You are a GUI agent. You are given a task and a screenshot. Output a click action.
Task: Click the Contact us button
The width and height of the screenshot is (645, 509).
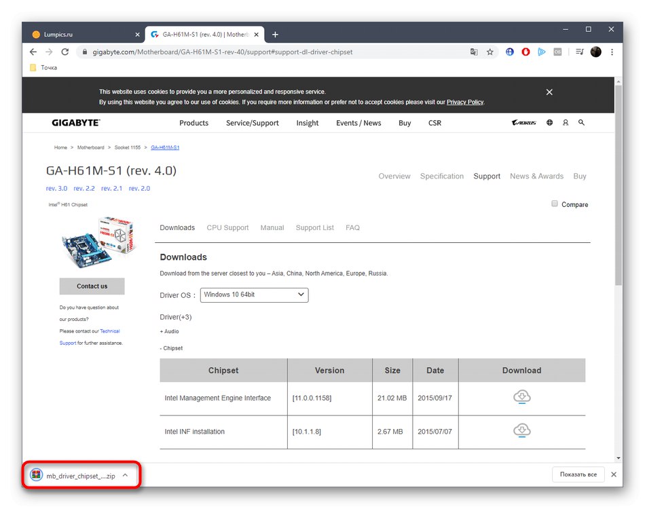coord(92,286)
